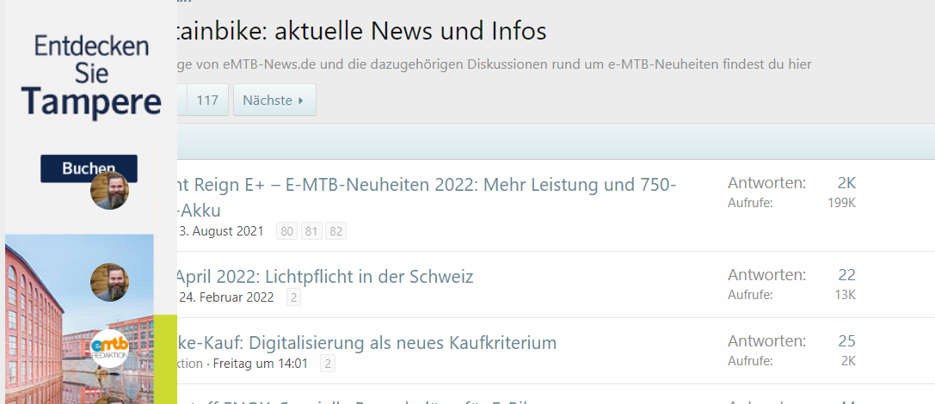Open page 2 of the Lichtpflicht thread
Screen dimensions: 935x404
(x=293, y=297)
